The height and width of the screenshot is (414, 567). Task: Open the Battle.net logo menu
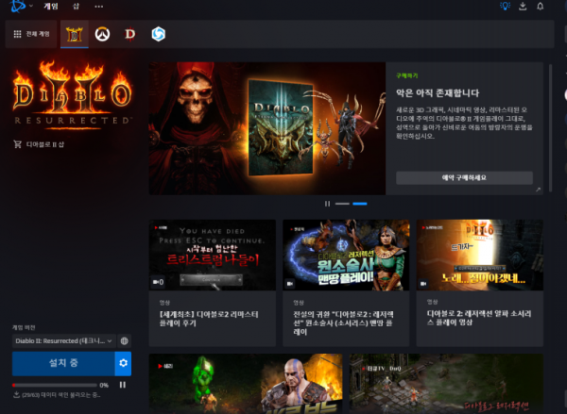point(17,6)
